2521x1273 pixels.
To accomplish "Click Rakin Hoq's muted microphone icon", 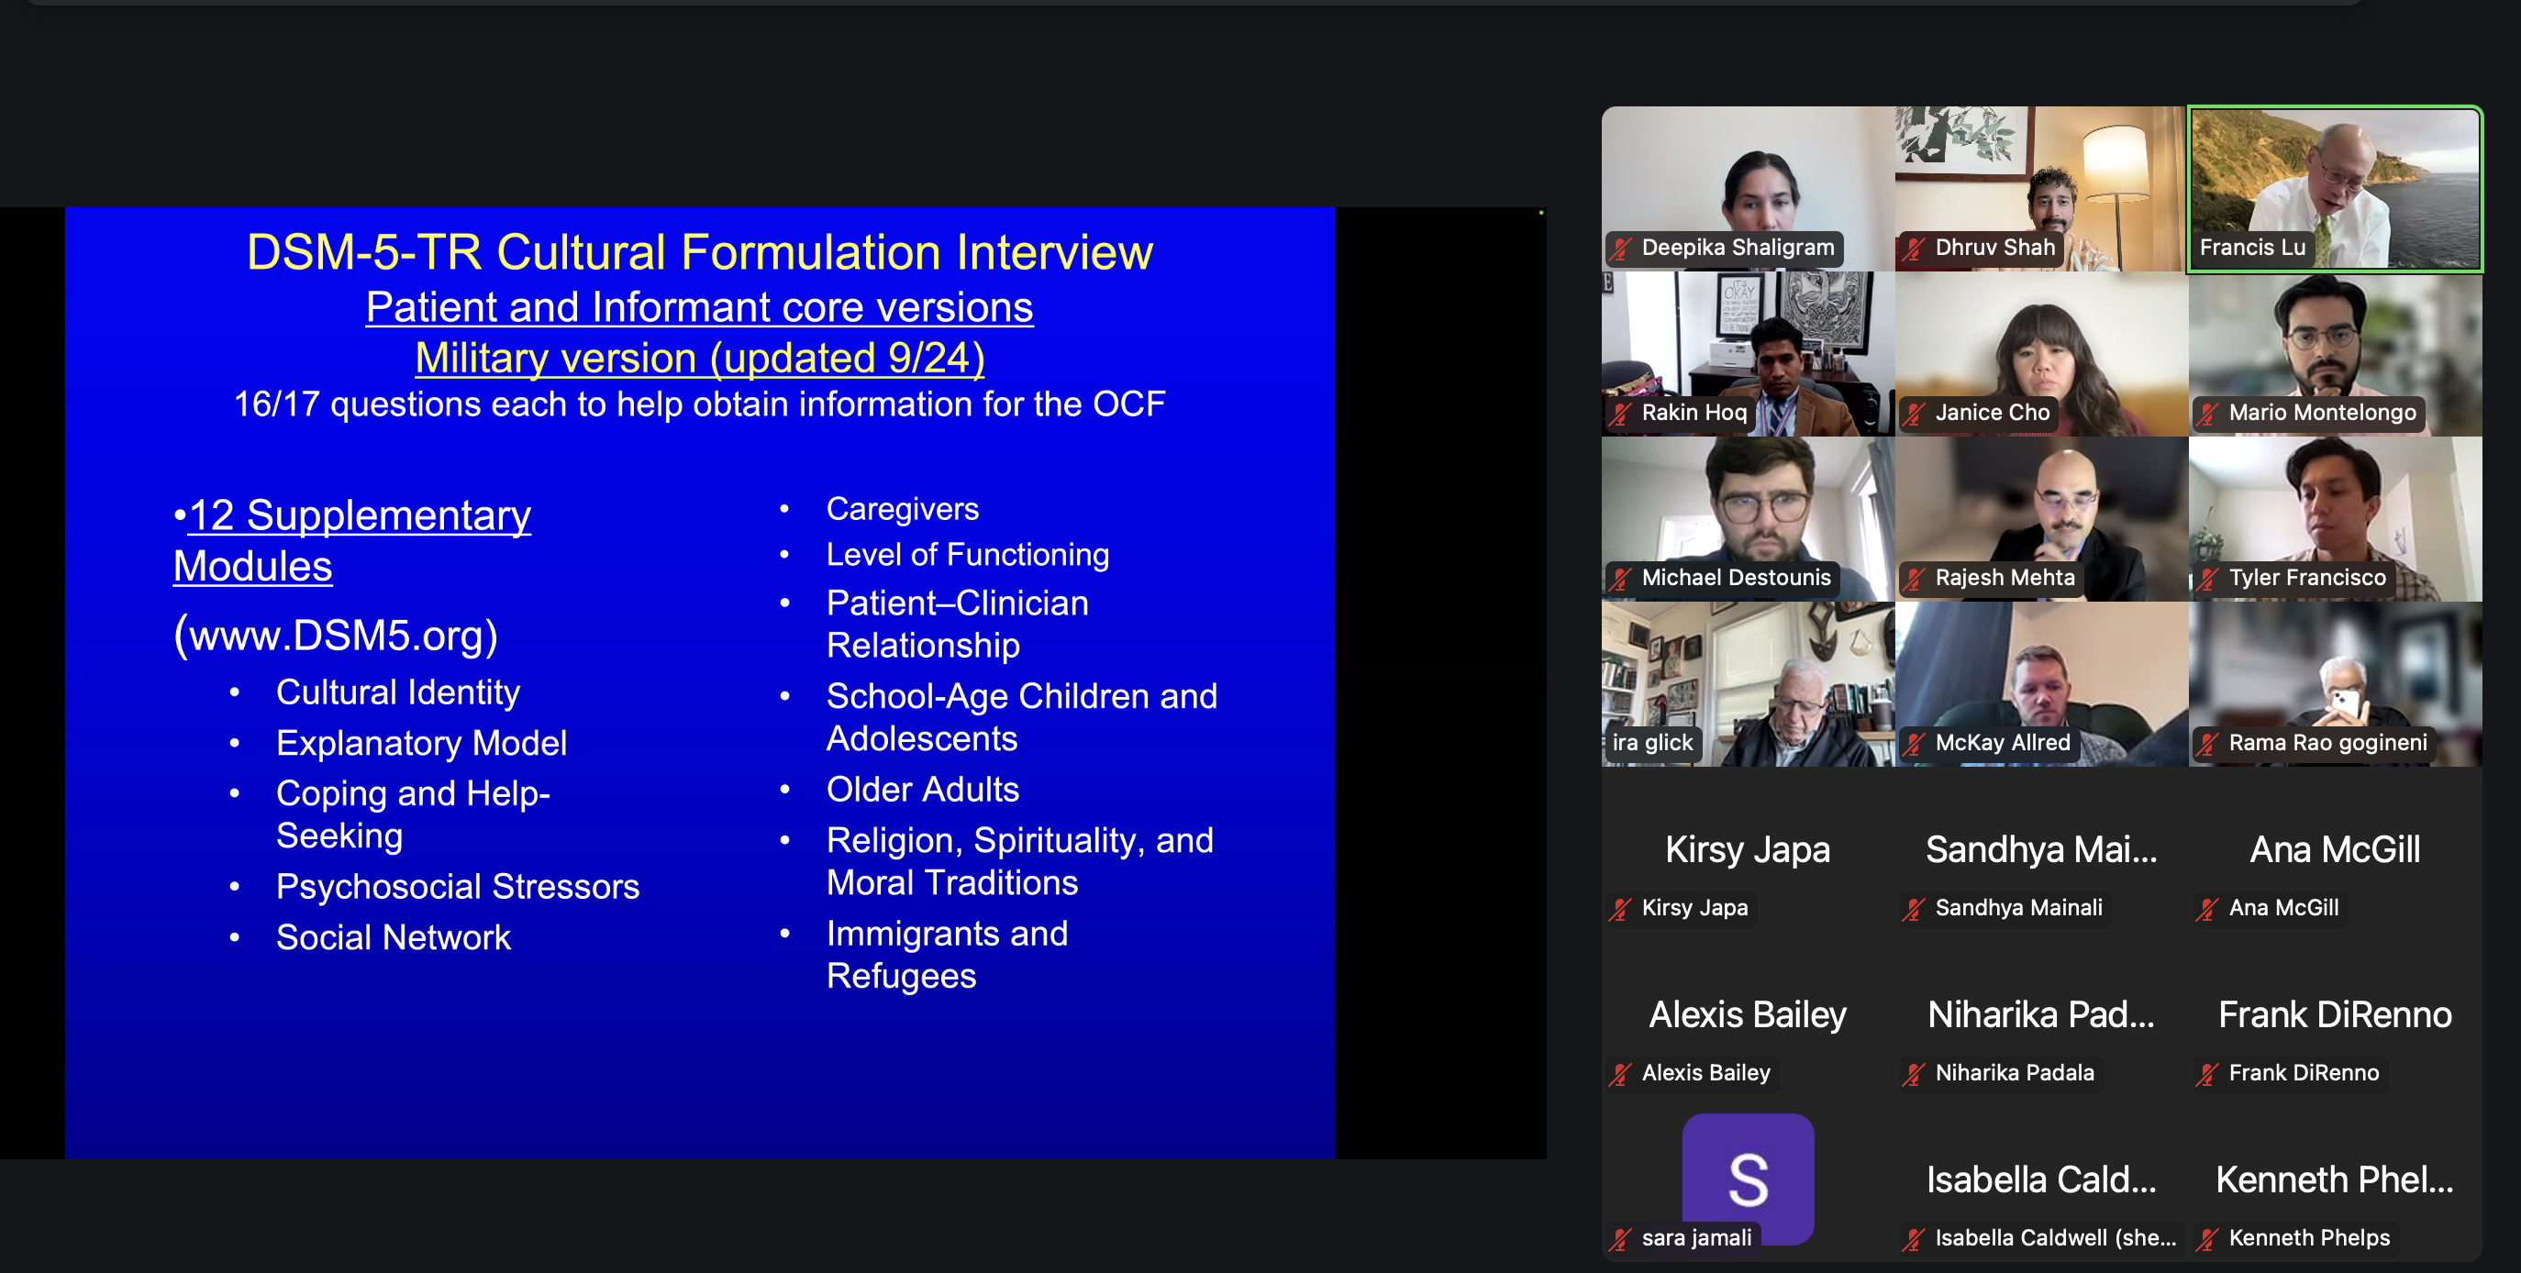I will (1621, 414).
